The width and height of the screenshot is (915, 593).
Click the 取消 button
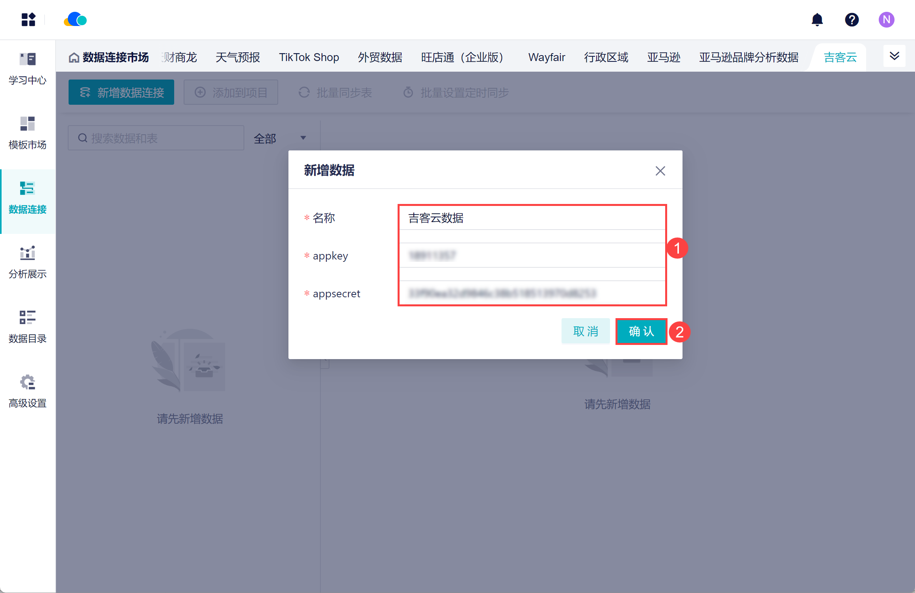coord(586,332)
